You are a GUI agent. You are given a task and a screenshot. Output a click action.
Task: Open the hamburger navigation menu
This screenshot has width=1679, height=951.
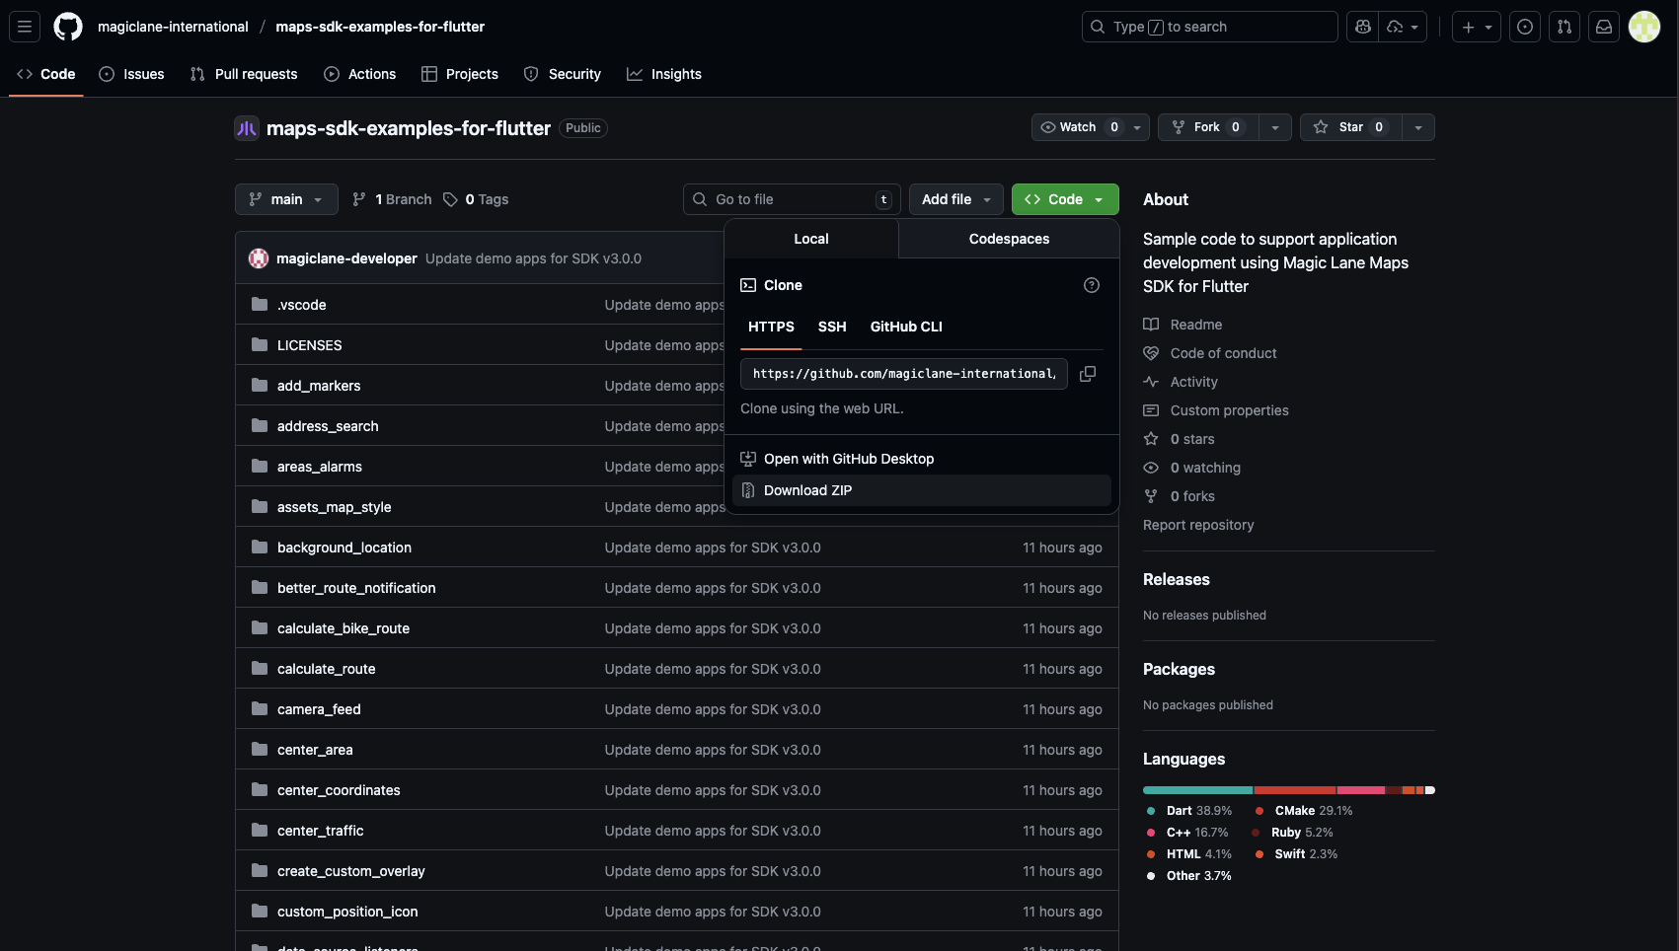pos(25,27)
